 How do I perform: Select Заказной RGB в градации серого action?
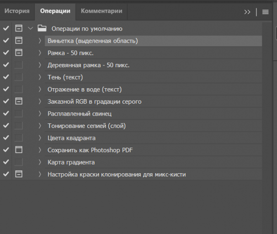(153, 101)
